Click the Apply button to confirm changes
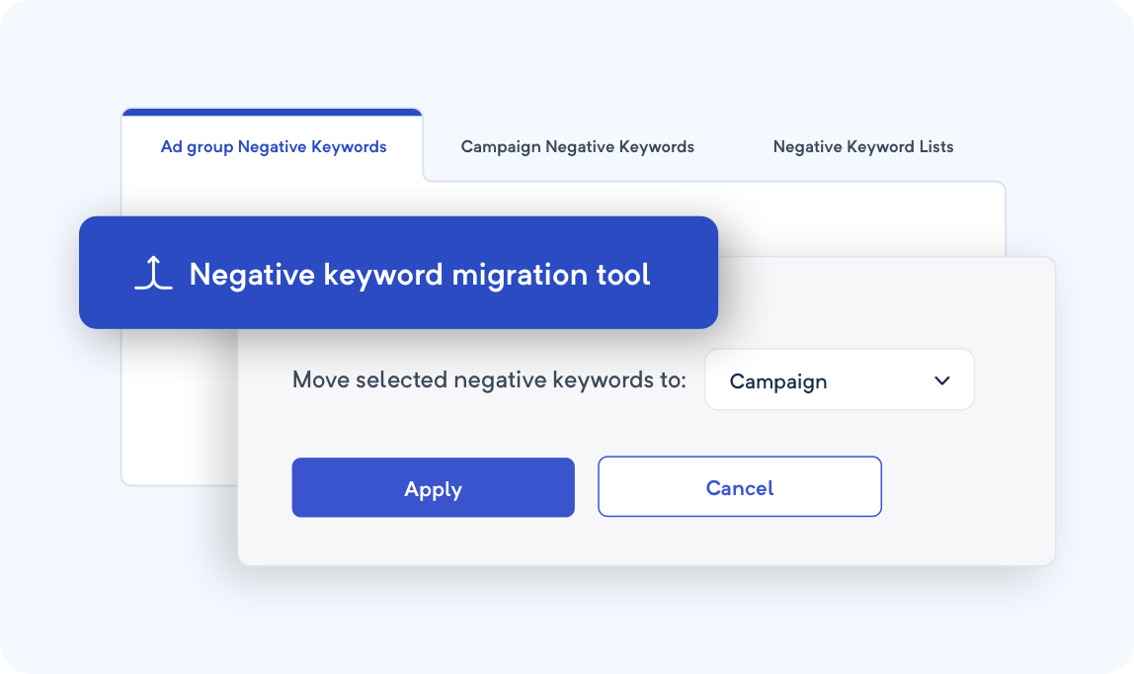 click(433, 487)
